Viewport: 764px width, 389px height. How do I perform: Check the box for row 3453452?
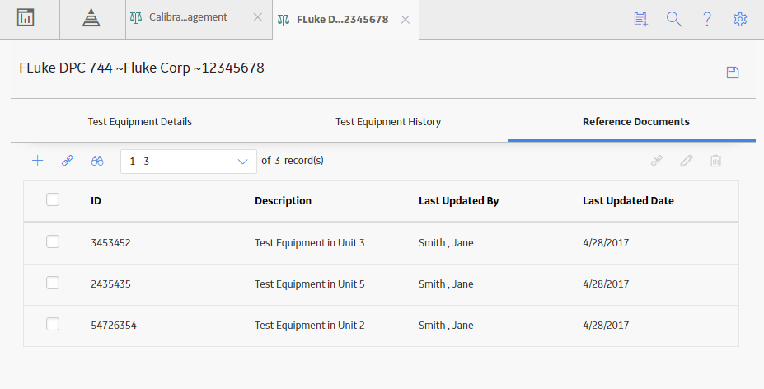pyautogui.click(x=53, y=241)
